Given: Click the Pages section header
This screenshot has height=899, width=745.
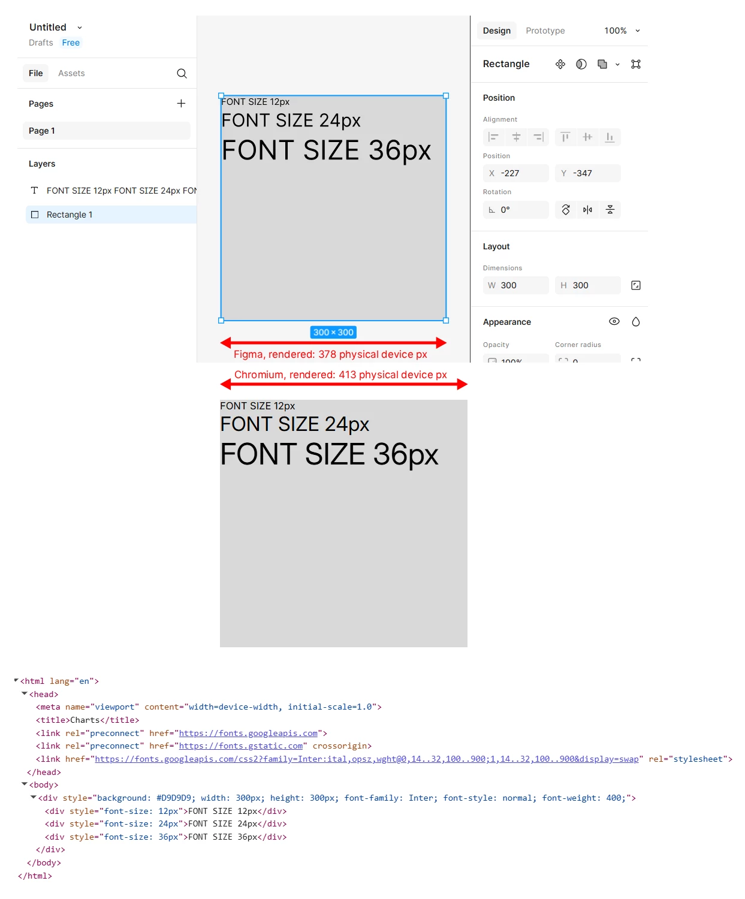Looking at the screenshot, I should 41,104.
